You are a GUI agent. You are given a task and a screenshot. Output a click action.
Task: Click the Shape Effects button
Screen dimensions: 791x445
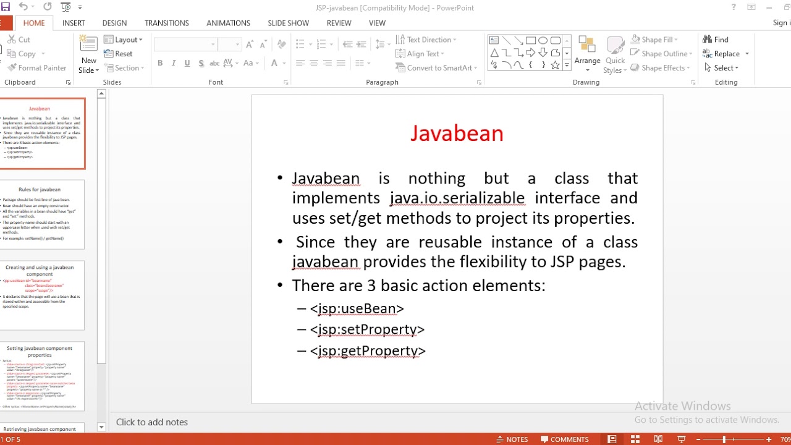tap(660, 68)
